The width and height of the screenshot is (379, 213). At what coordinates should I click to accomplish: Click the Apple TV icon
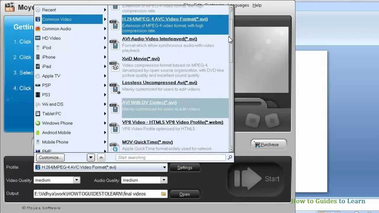pos(38,76)
